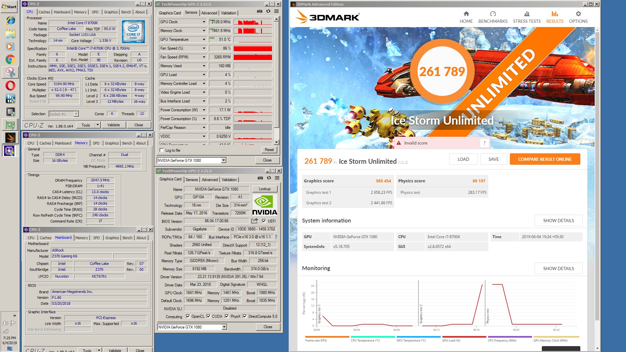Click the Bus Interface question mark
The width and height of the screenshot is (626, 352).
(x=276, y=237)
